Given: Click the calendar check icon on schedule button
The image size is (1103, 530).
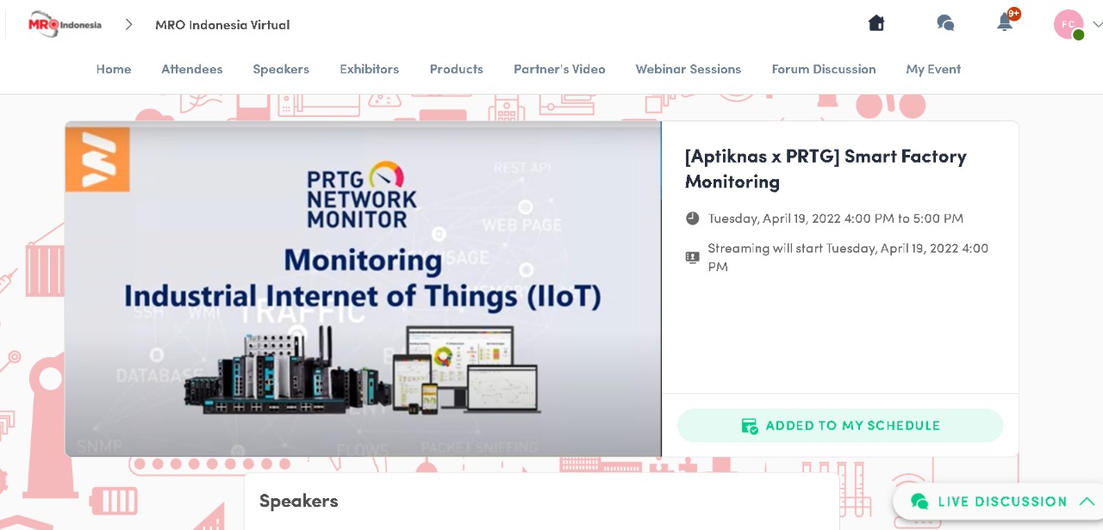Looking at the screenshot, I should [x=750, y=426].
